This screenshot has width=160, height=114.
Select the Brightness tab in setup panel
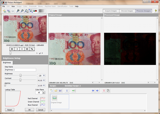point(7,63)
